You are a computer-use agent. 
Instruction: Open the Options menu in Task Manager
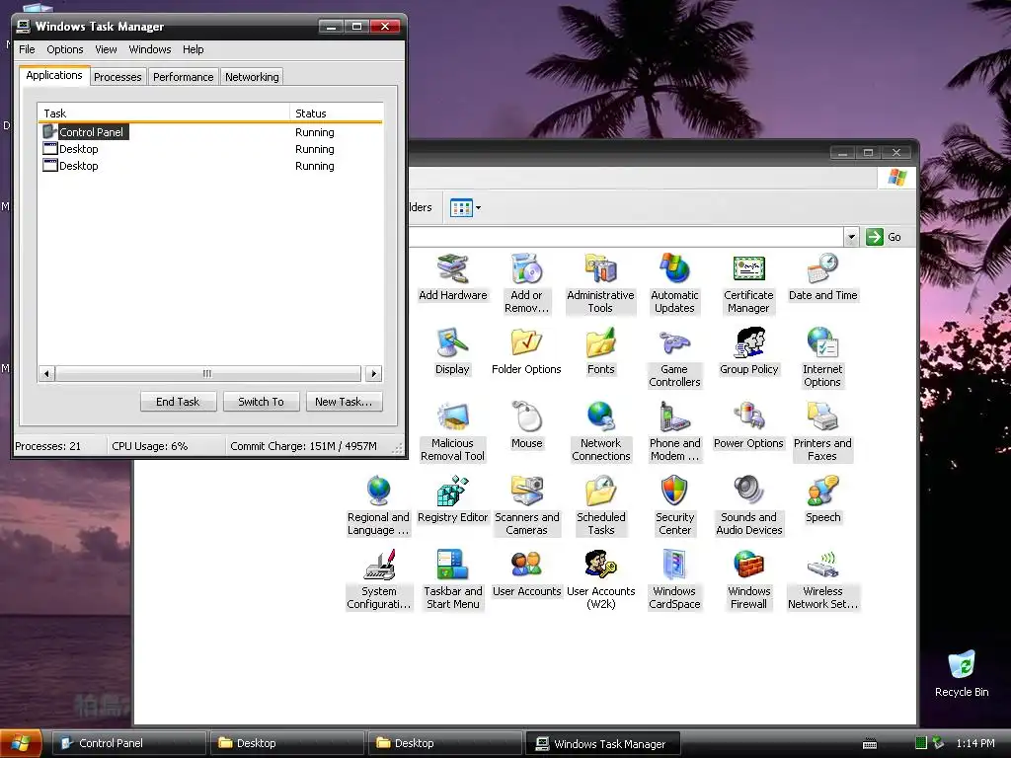tap(64, 49)
